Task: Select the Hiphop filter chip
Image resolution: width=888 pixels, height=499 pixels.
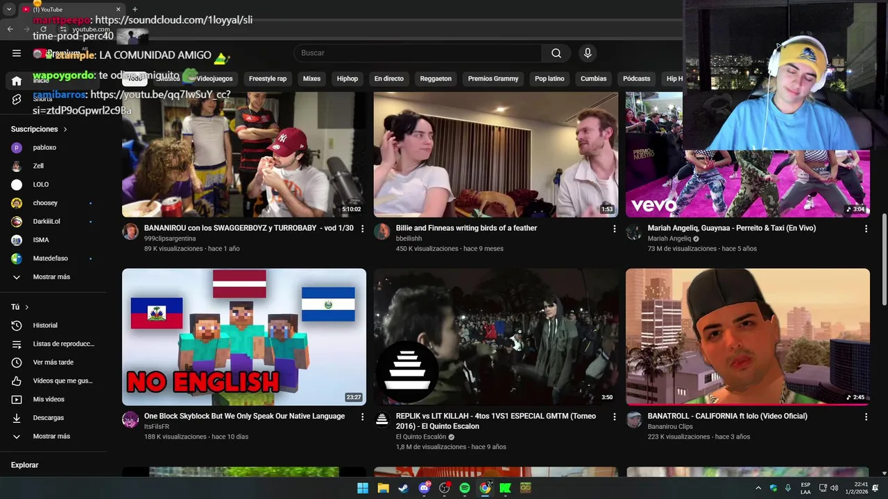Action: [x=348, y=79]
